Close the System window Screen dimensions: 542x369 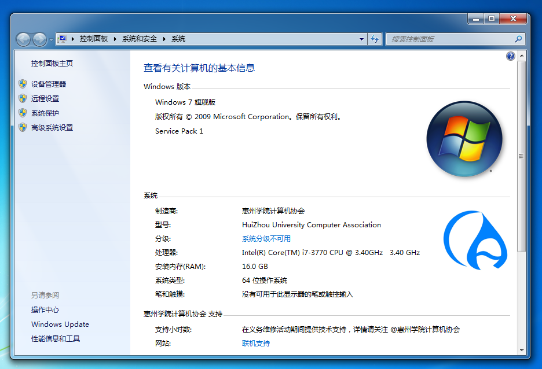point(513,19)
